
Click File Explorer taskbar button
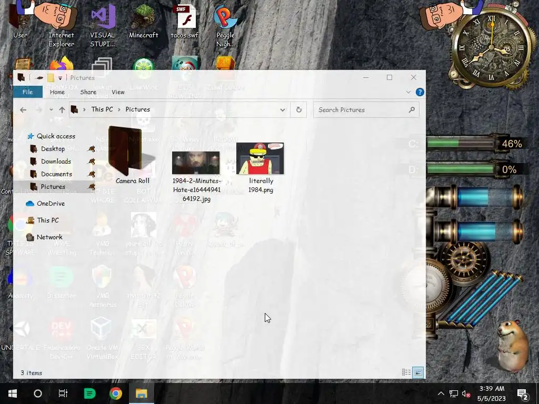click(141, 393)
